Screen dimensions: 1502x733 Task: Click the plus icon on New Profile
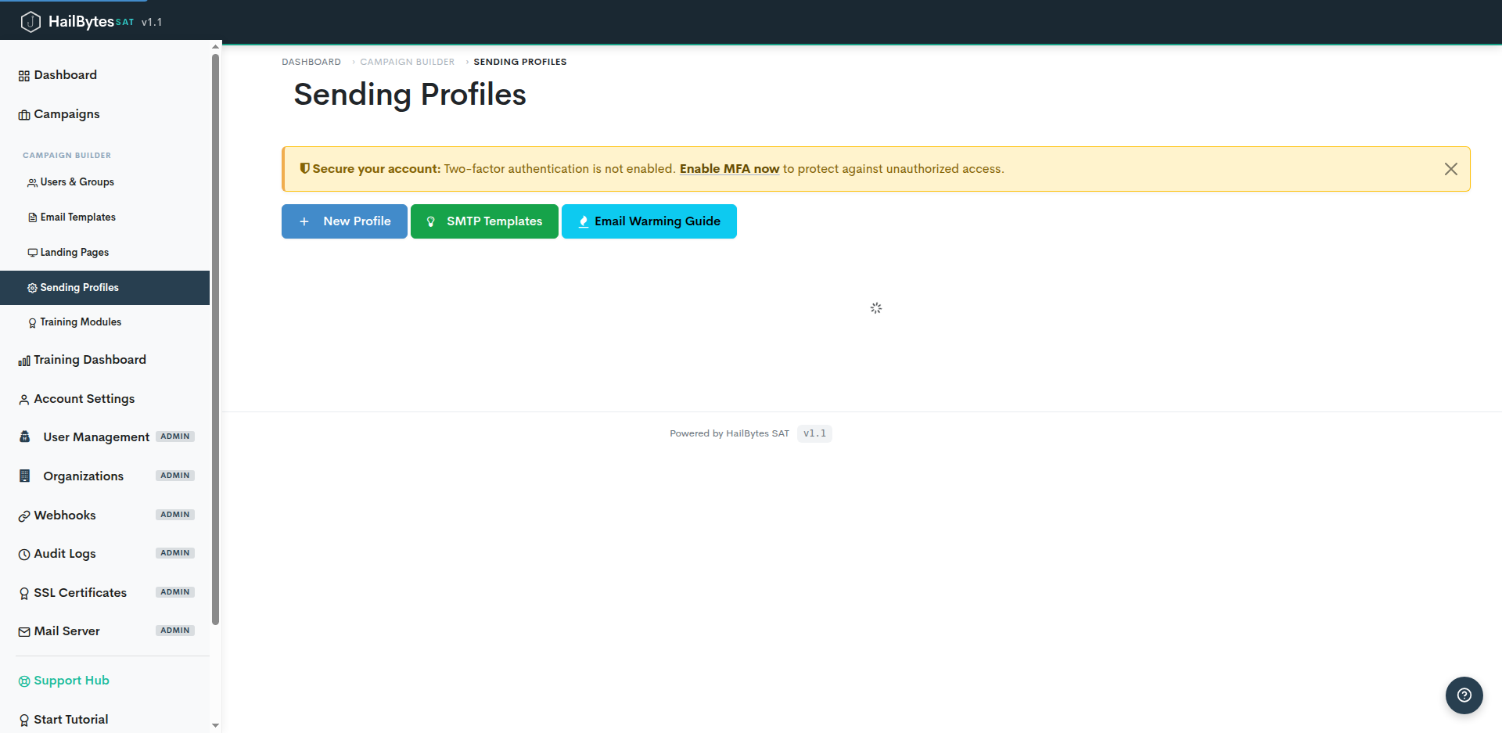(304, 221)
